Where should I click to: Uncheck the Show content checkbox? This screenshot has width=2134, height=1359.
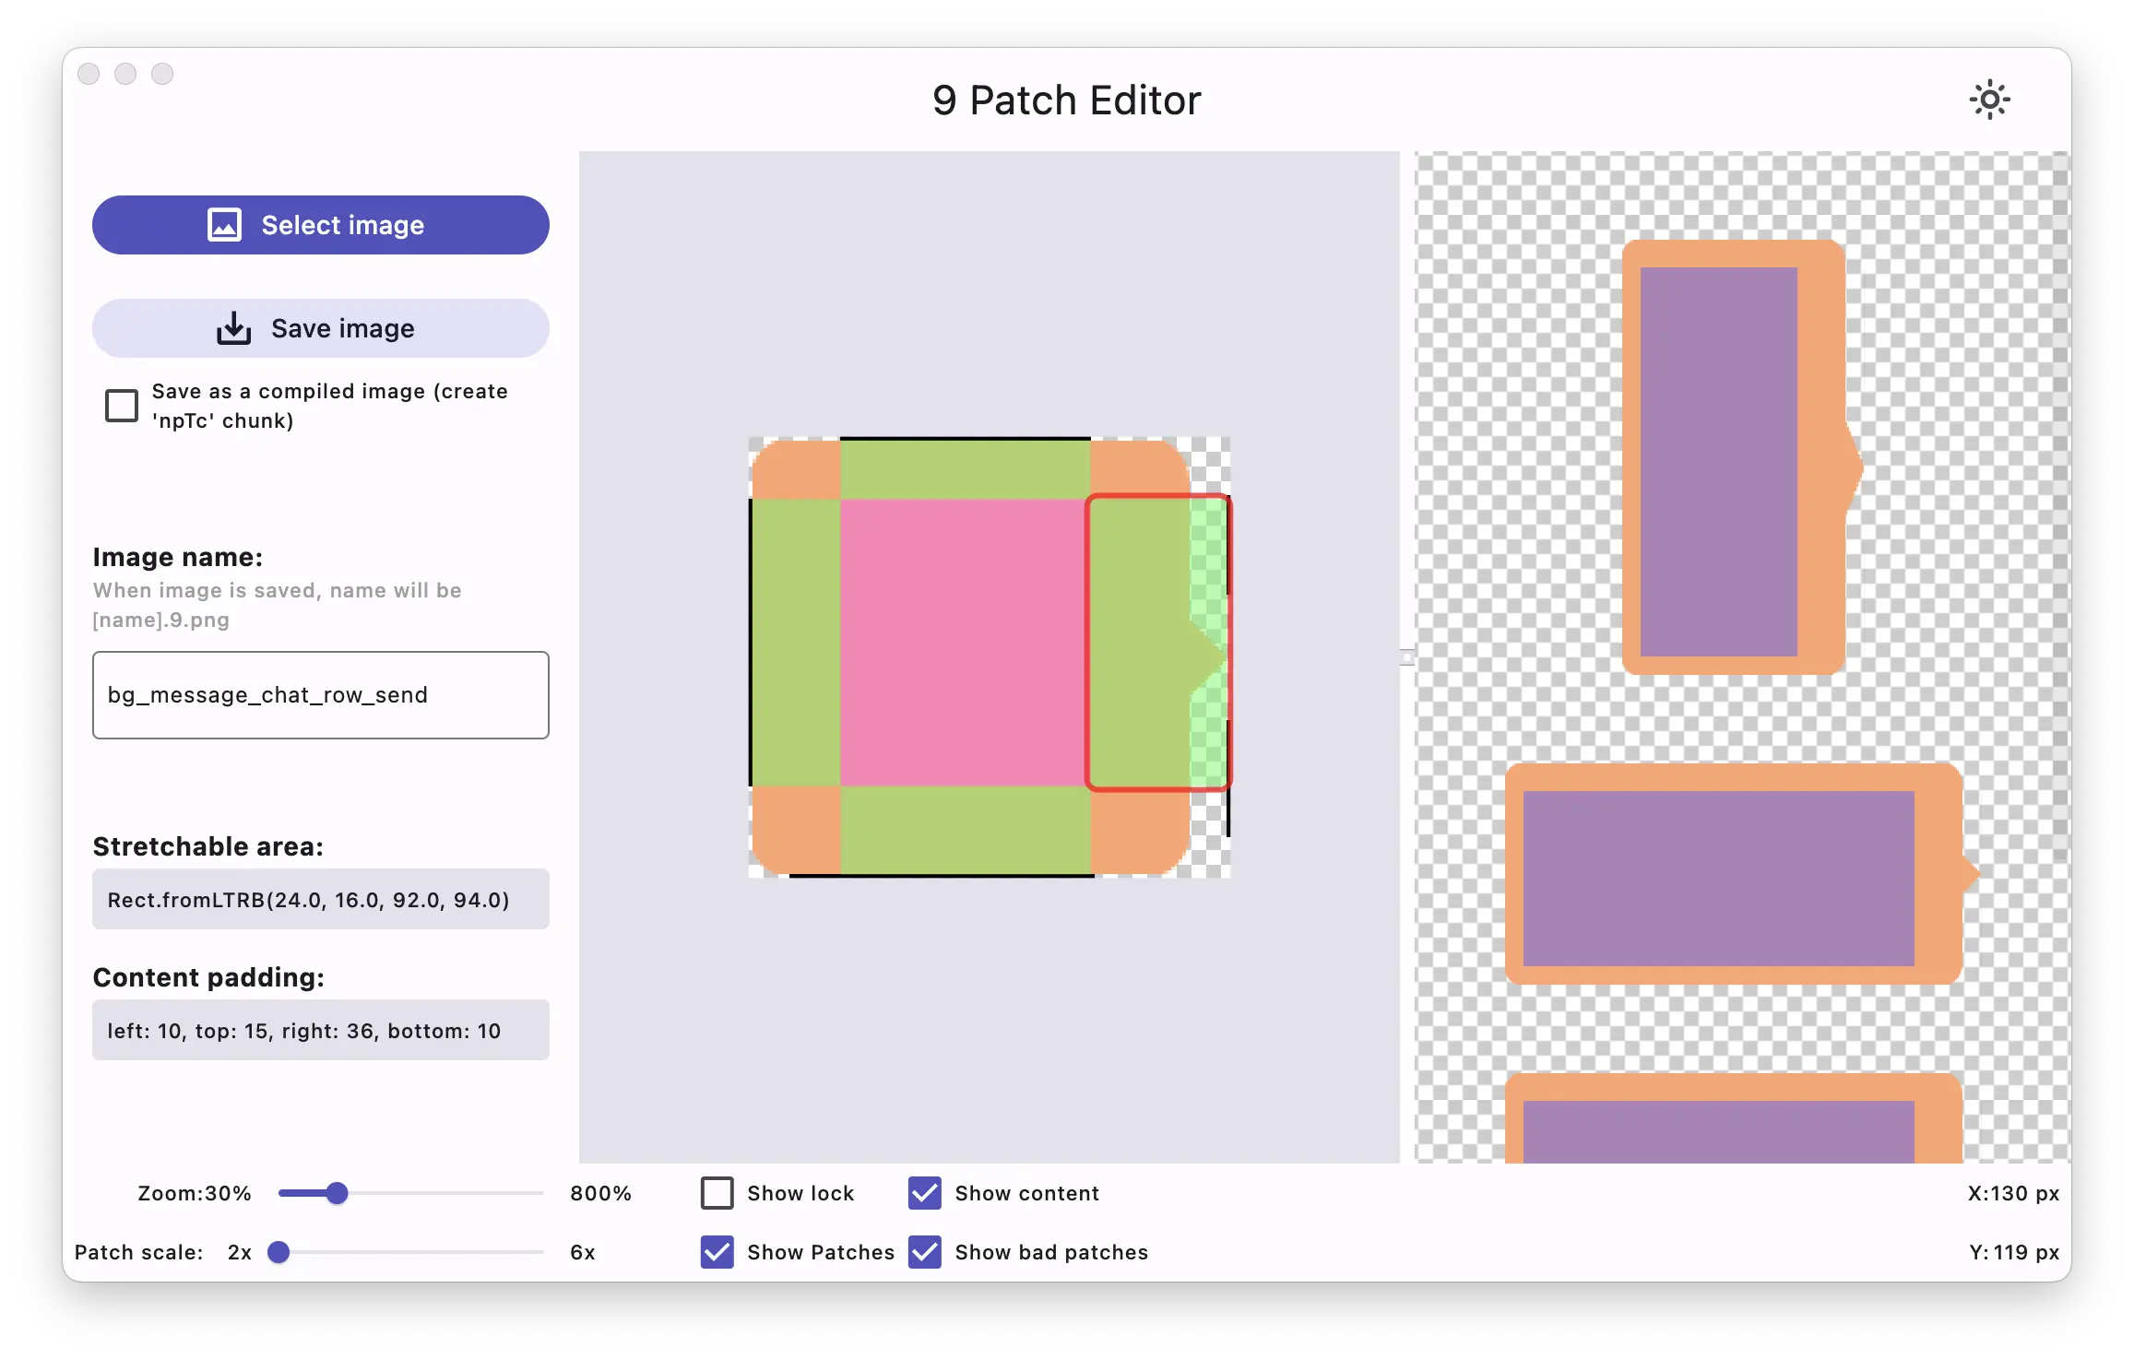click(x=924, y=1193)
